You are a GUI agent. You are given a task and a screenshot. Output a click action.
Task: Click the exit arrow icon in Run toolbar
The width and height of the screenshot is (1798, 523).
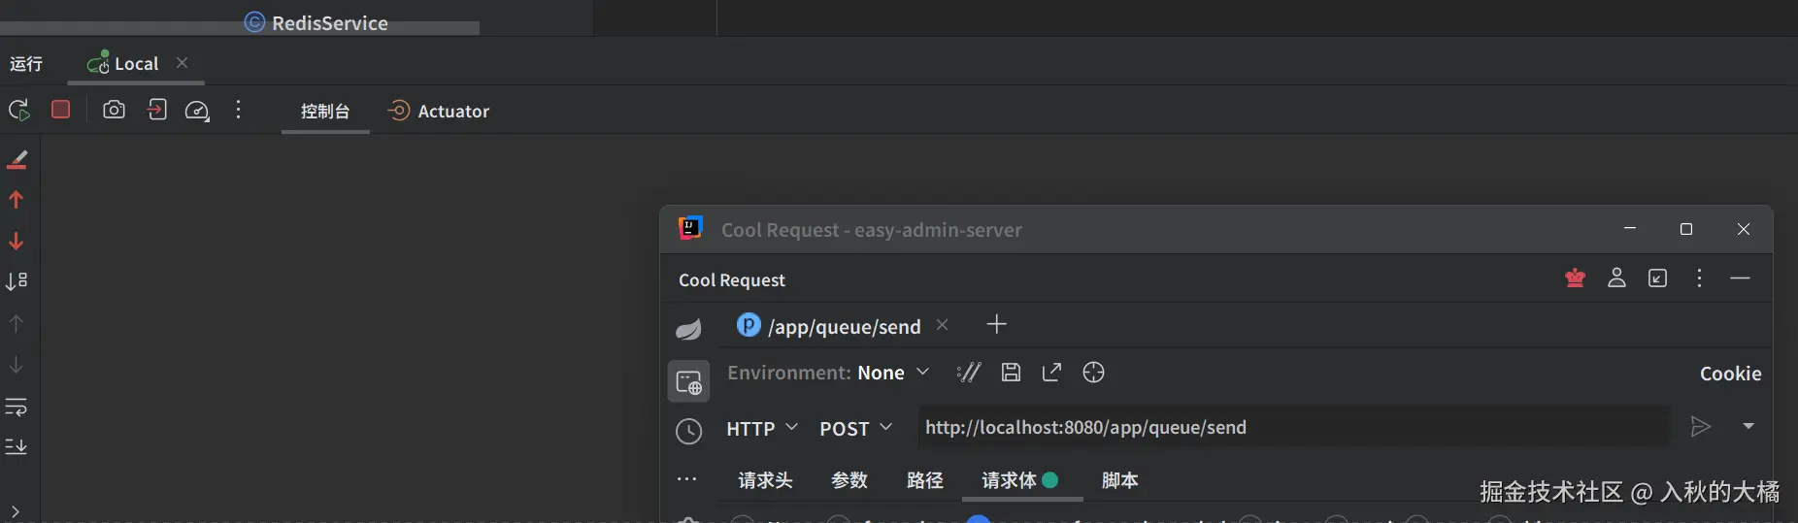[x=156, y=110]
